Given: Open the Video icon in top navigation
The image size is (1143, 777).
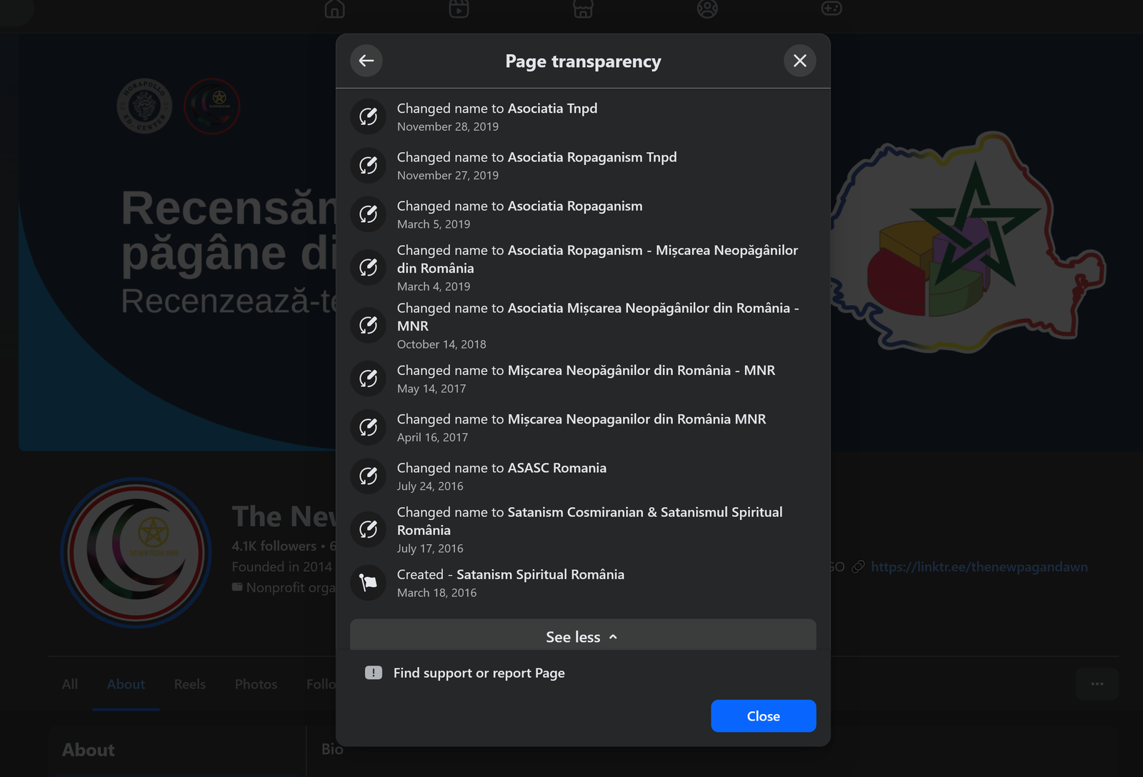Looking at the screenshot, I should pos(459,9).
